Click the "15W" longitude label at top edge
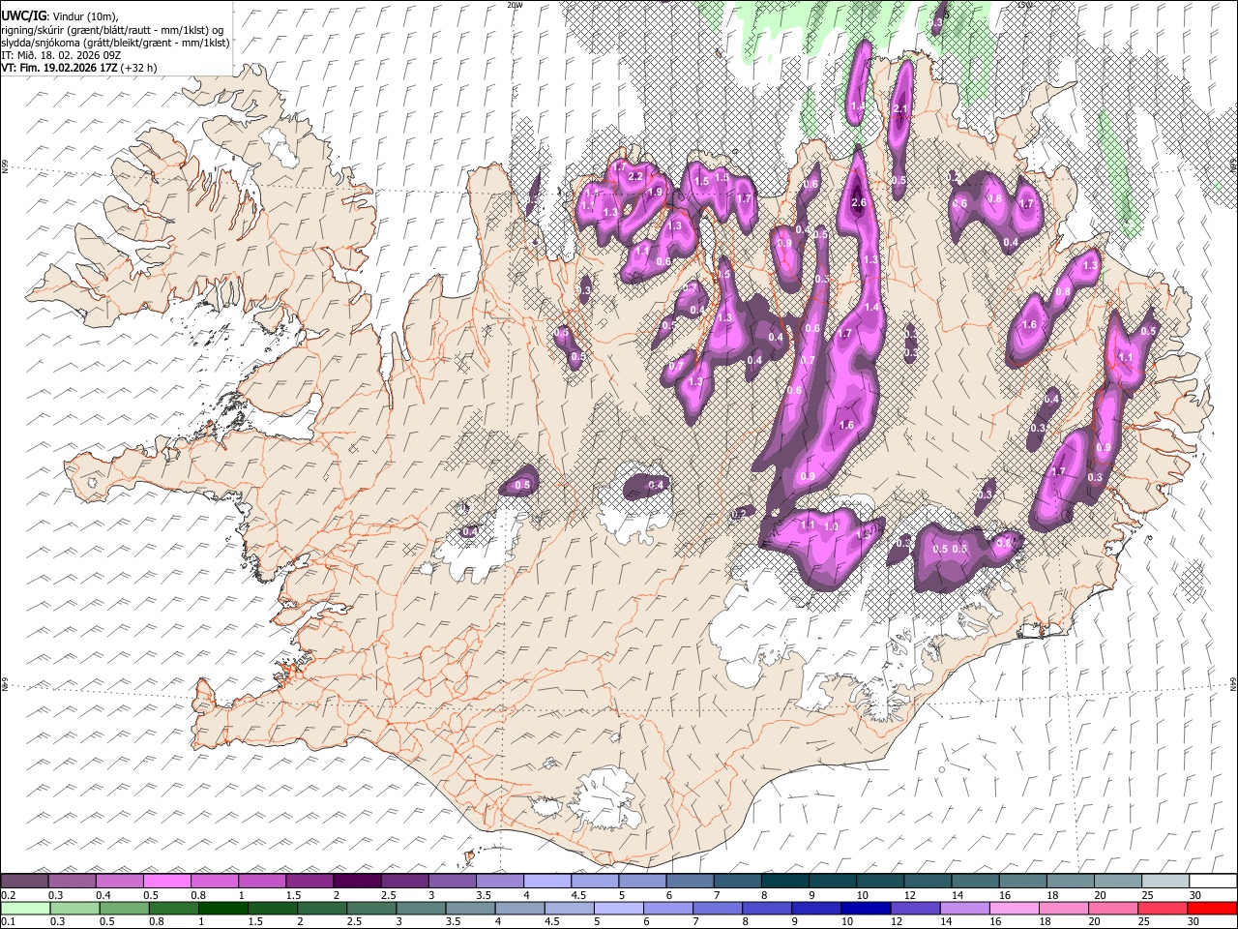Image resolution: width=1238 pixels, height=929 pixels. tap(1024, 5)
